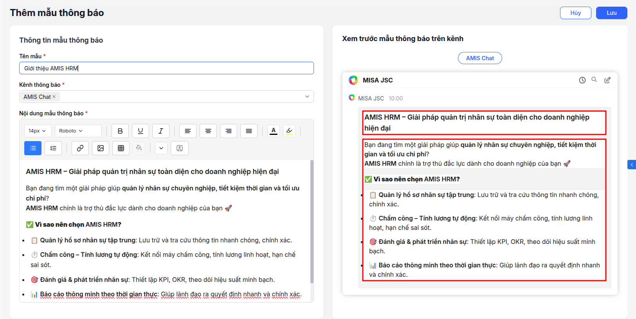Click the compose edit icon in preview
The image size is (636, 319).
click(x=607, y=80)
